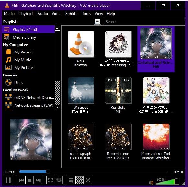Toggle loop mode button
188x187 pixels.
[x=80, y=180]
